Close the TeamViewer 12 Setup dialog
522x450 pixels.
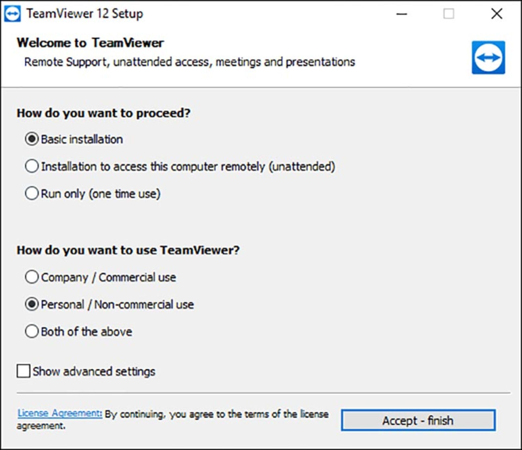coord(497,14)
